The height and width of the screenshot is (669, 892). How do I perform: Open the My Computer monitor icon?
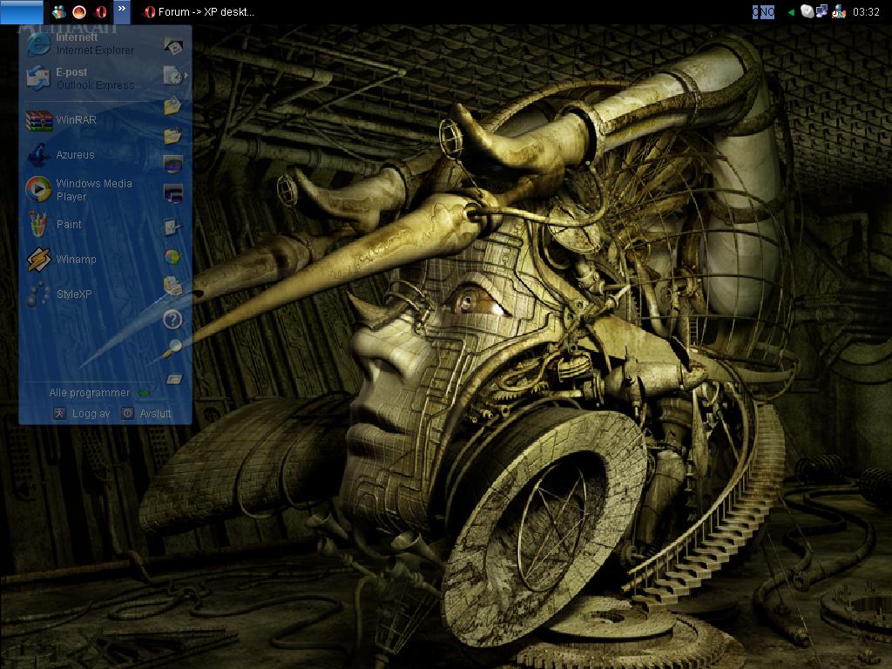click(x=173, y=164)
